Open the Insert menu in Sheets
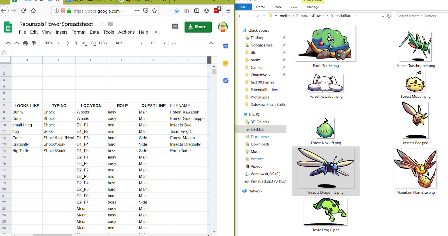The width and height of the screenshot is (448, 236). pos(61,32)
